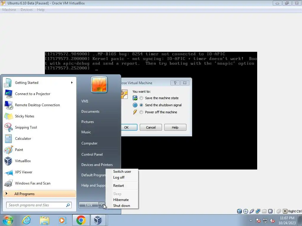Viewport: 302px width, 226px height.
Task: Choose Switch user from power menu
Action: click(x=122, y=172)
